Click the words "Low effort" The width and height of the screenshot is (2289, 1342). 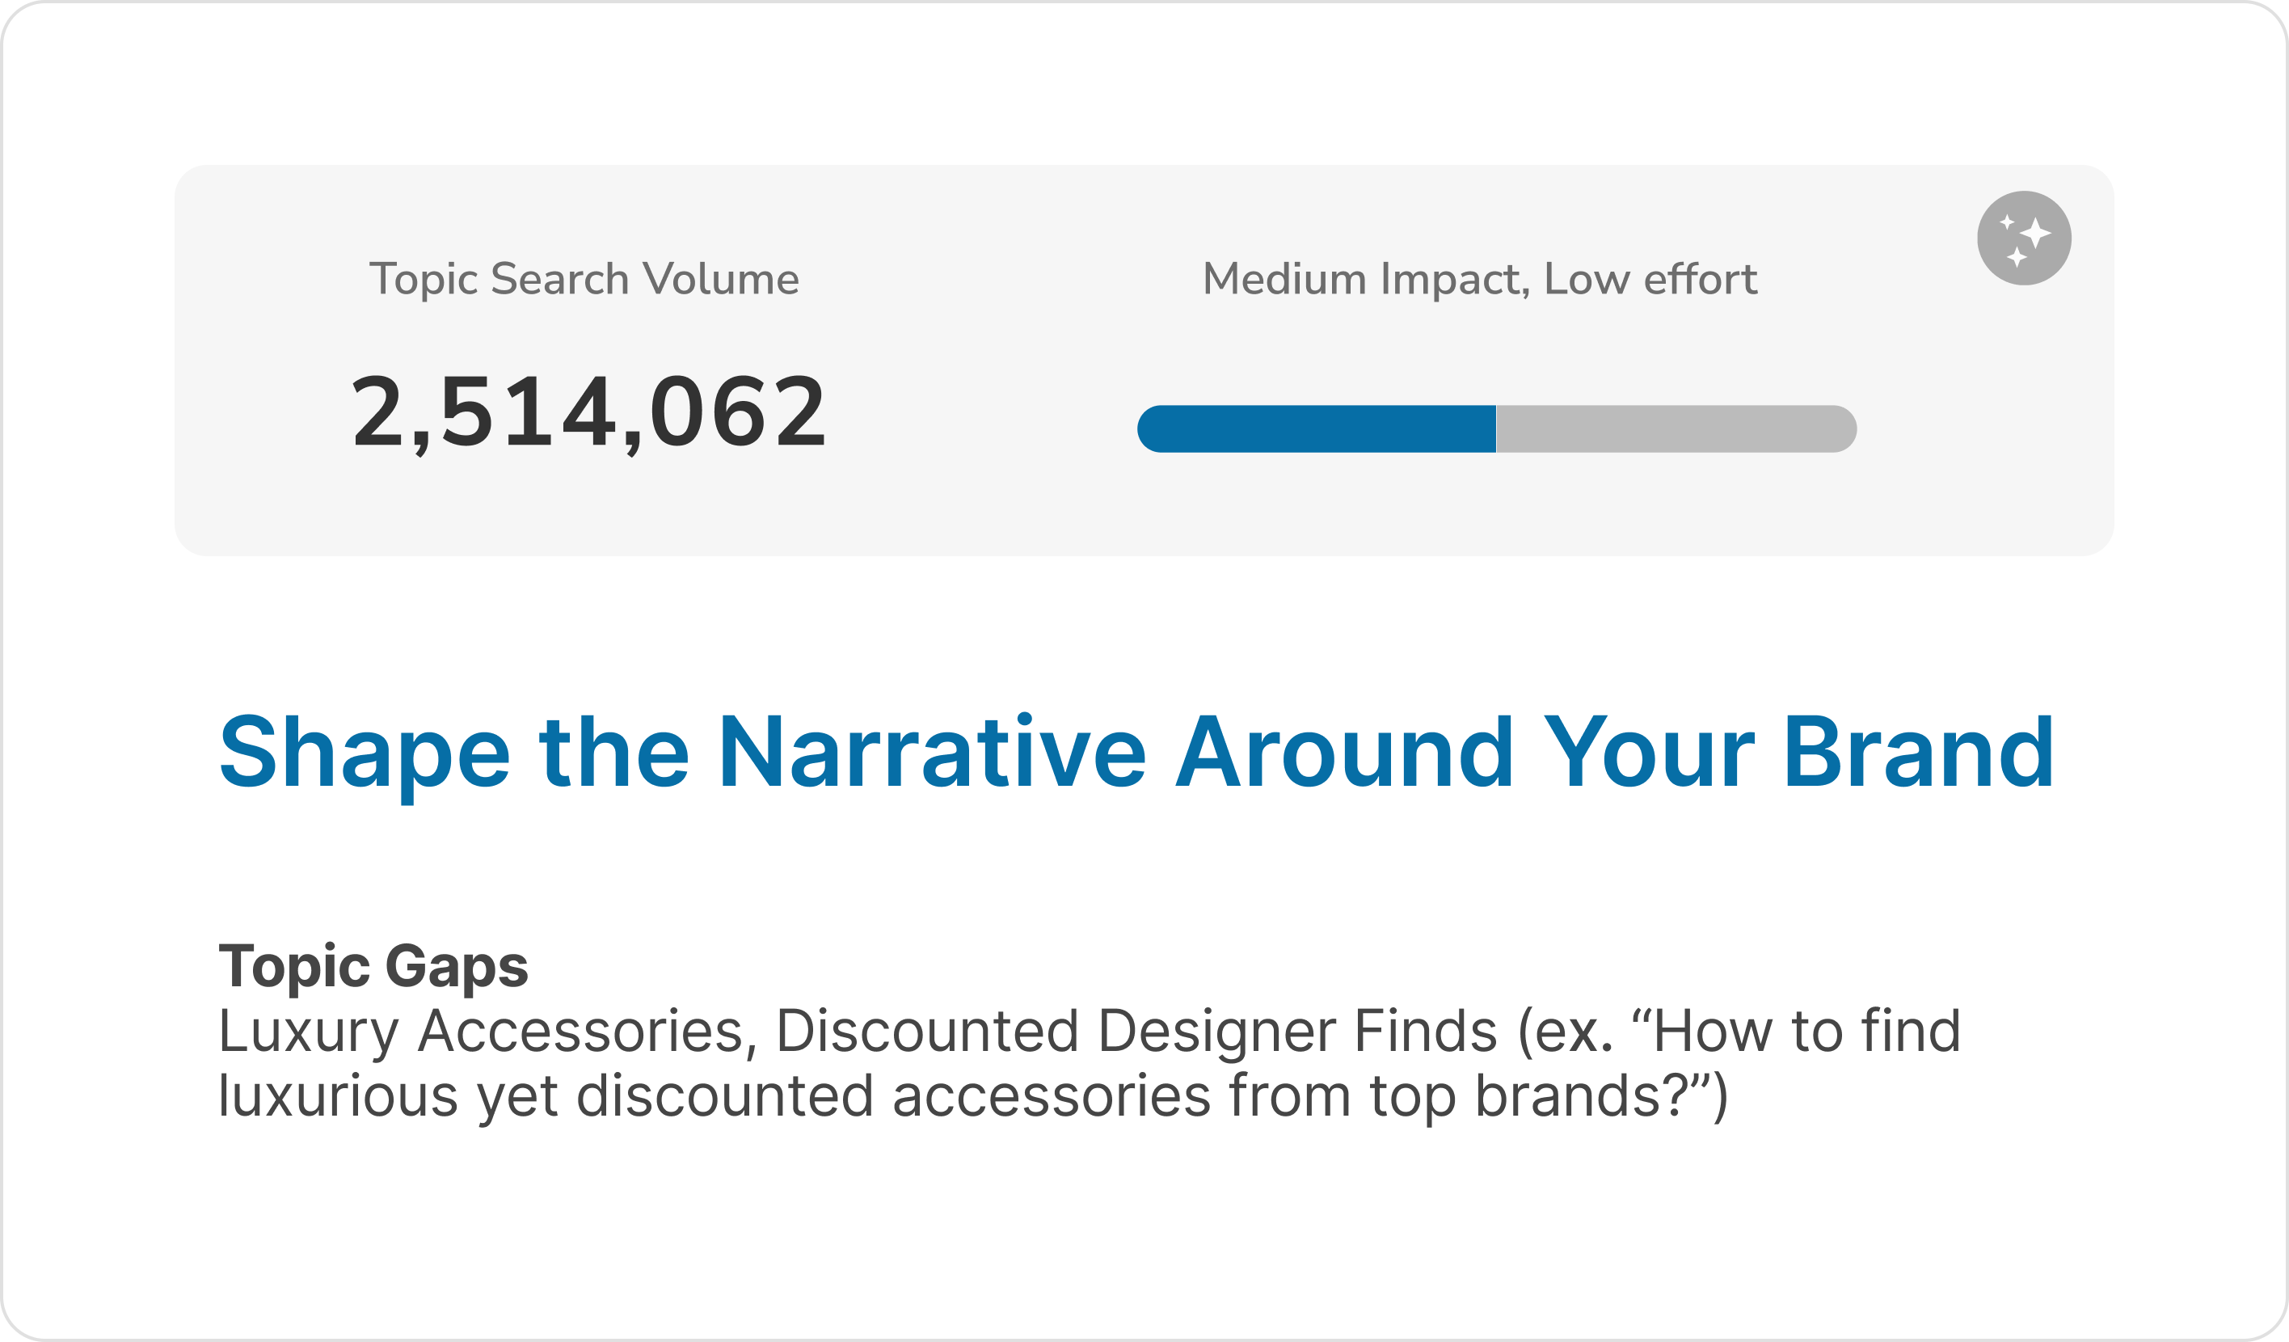1650,279
